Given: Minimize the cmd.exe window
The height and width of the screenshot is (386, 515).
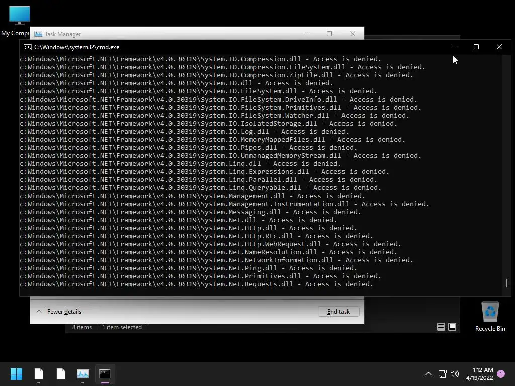Looking at the screenshot, I should point(454,47).
